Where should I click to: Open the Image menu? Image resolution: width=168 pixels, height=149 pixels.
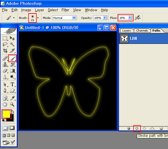[26, 10]
